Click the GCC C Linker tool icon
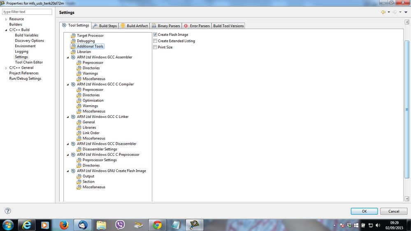The height and width of the screenshot is (231, 411). coord(73,117)
